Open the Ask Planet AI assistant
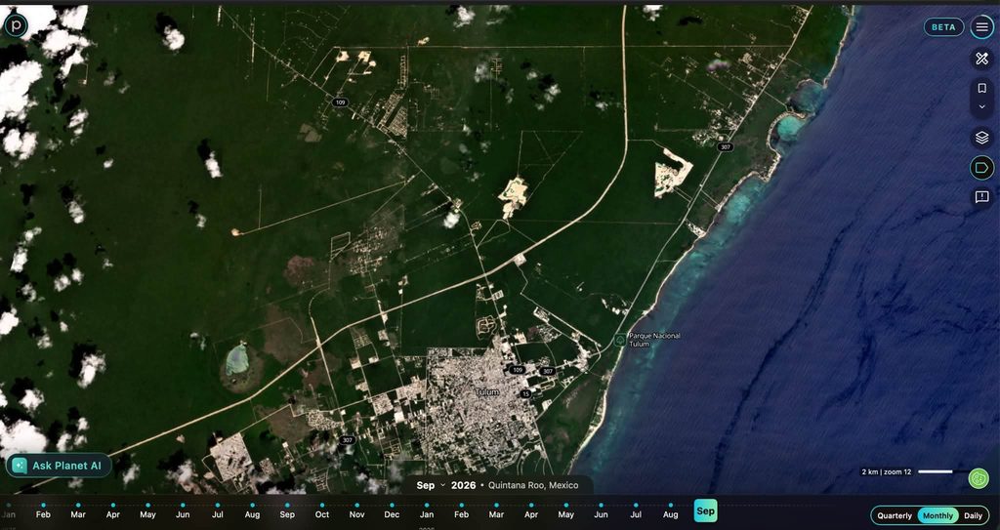The image size is (1000, 530). 59,466
